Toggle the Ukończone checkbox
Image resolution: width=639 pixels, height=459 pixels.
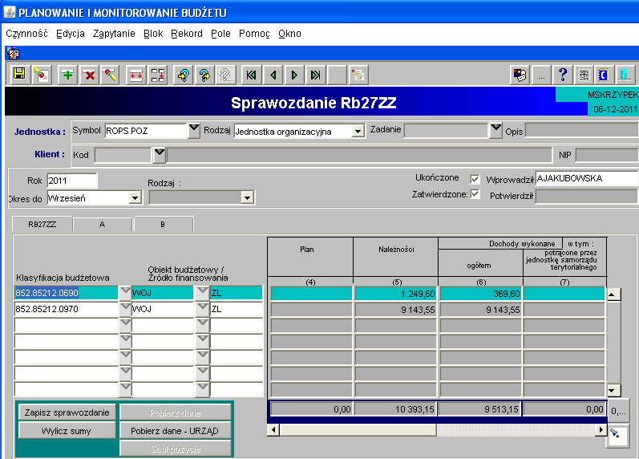tap(475, 179)
